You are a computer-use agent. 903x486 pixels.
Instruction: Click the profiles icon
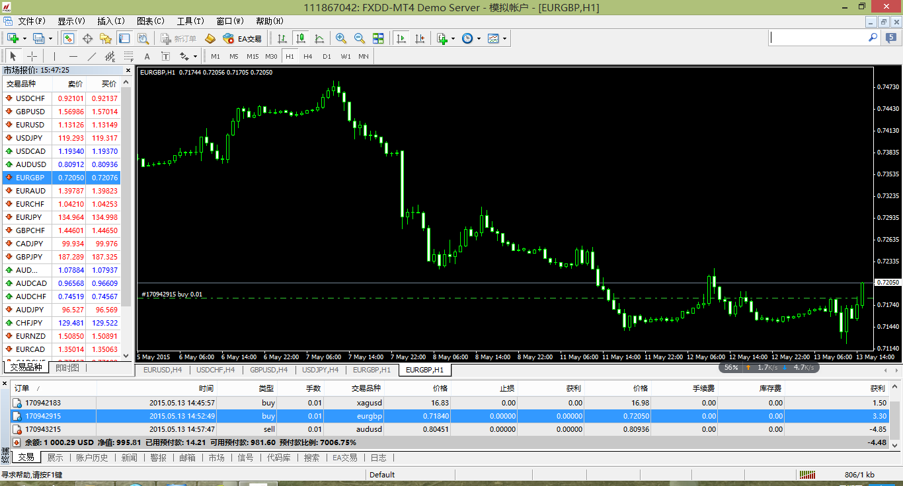38,38
